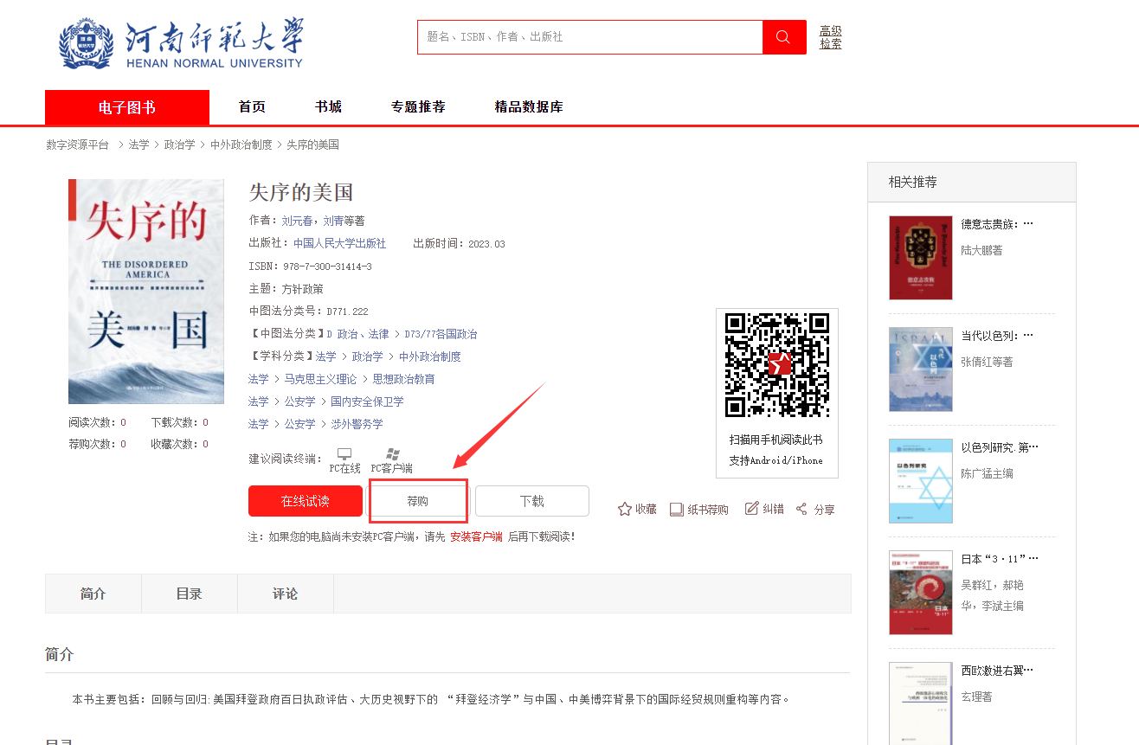The width and height of the screenshot is (1139, 745).
Task: Open the 专题推荐 navigation item
Action: 418,106
